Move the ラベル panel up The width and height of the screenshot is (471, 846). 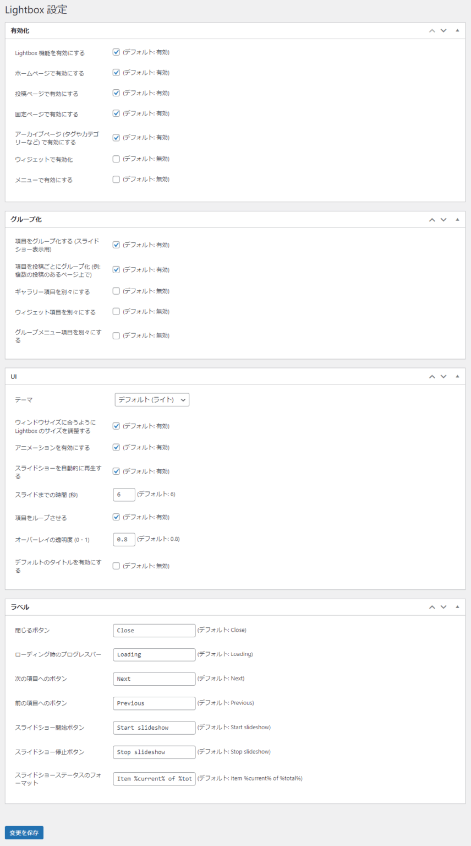[431, 606]
